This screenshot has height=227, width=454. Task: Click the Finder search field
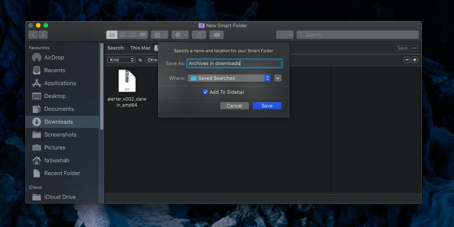(x=358, y=35)
